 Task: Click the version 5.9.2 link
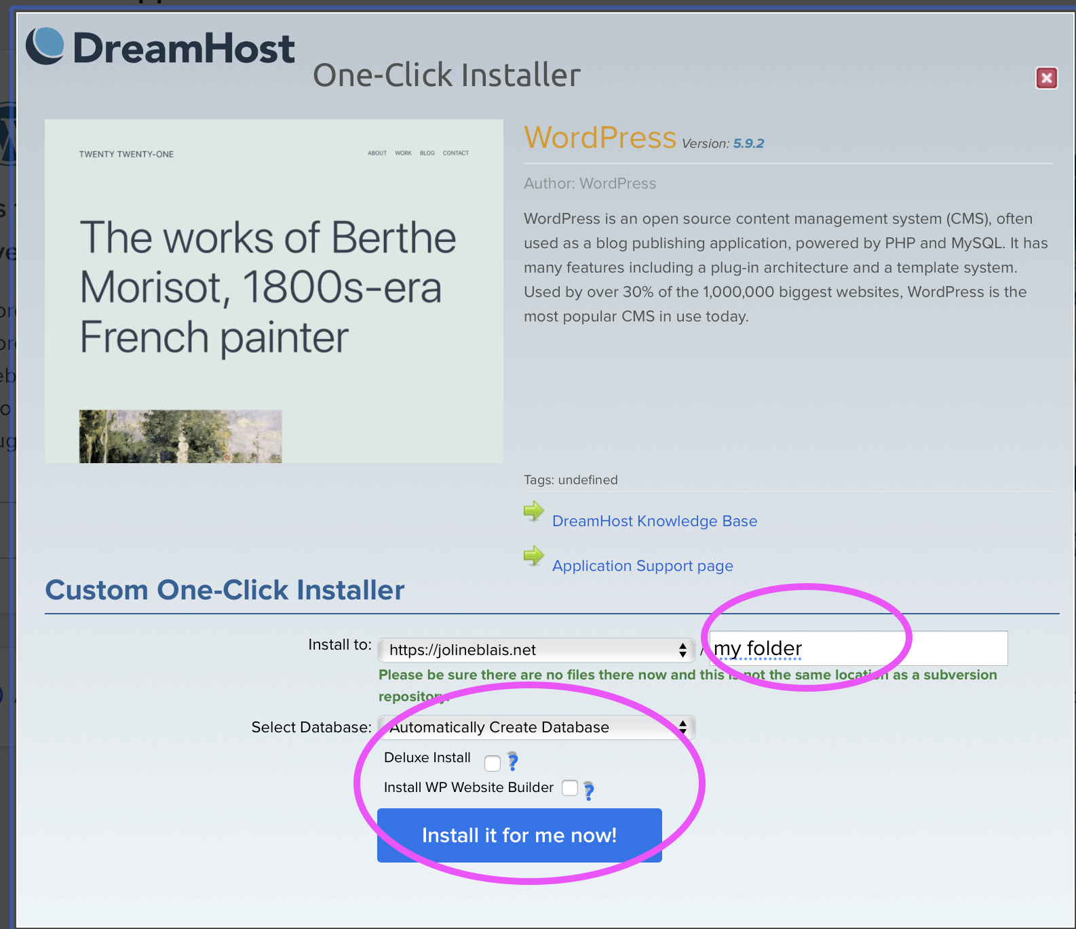pos(748,144)
